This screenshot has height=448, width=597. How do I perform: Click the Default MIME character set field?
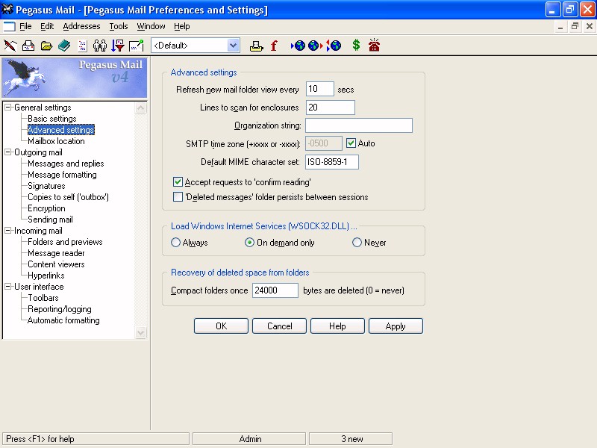(x=332, y=162)
